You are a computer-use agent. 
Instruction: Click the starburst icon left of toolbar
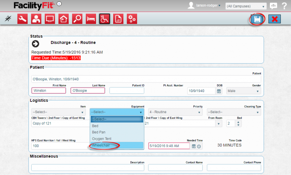pos(8,18)
